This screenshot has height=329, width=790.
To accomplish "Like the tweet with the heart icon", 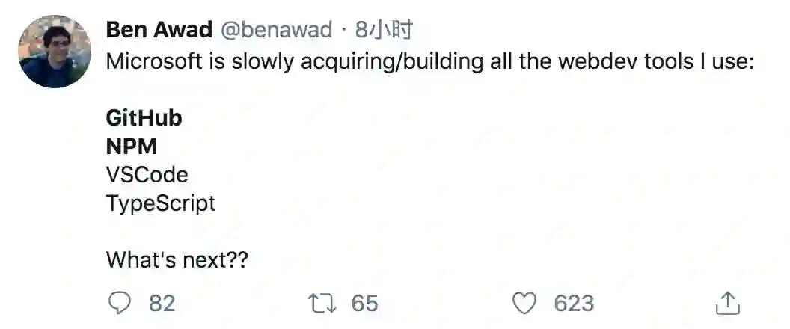I will (x=525, y=303).
